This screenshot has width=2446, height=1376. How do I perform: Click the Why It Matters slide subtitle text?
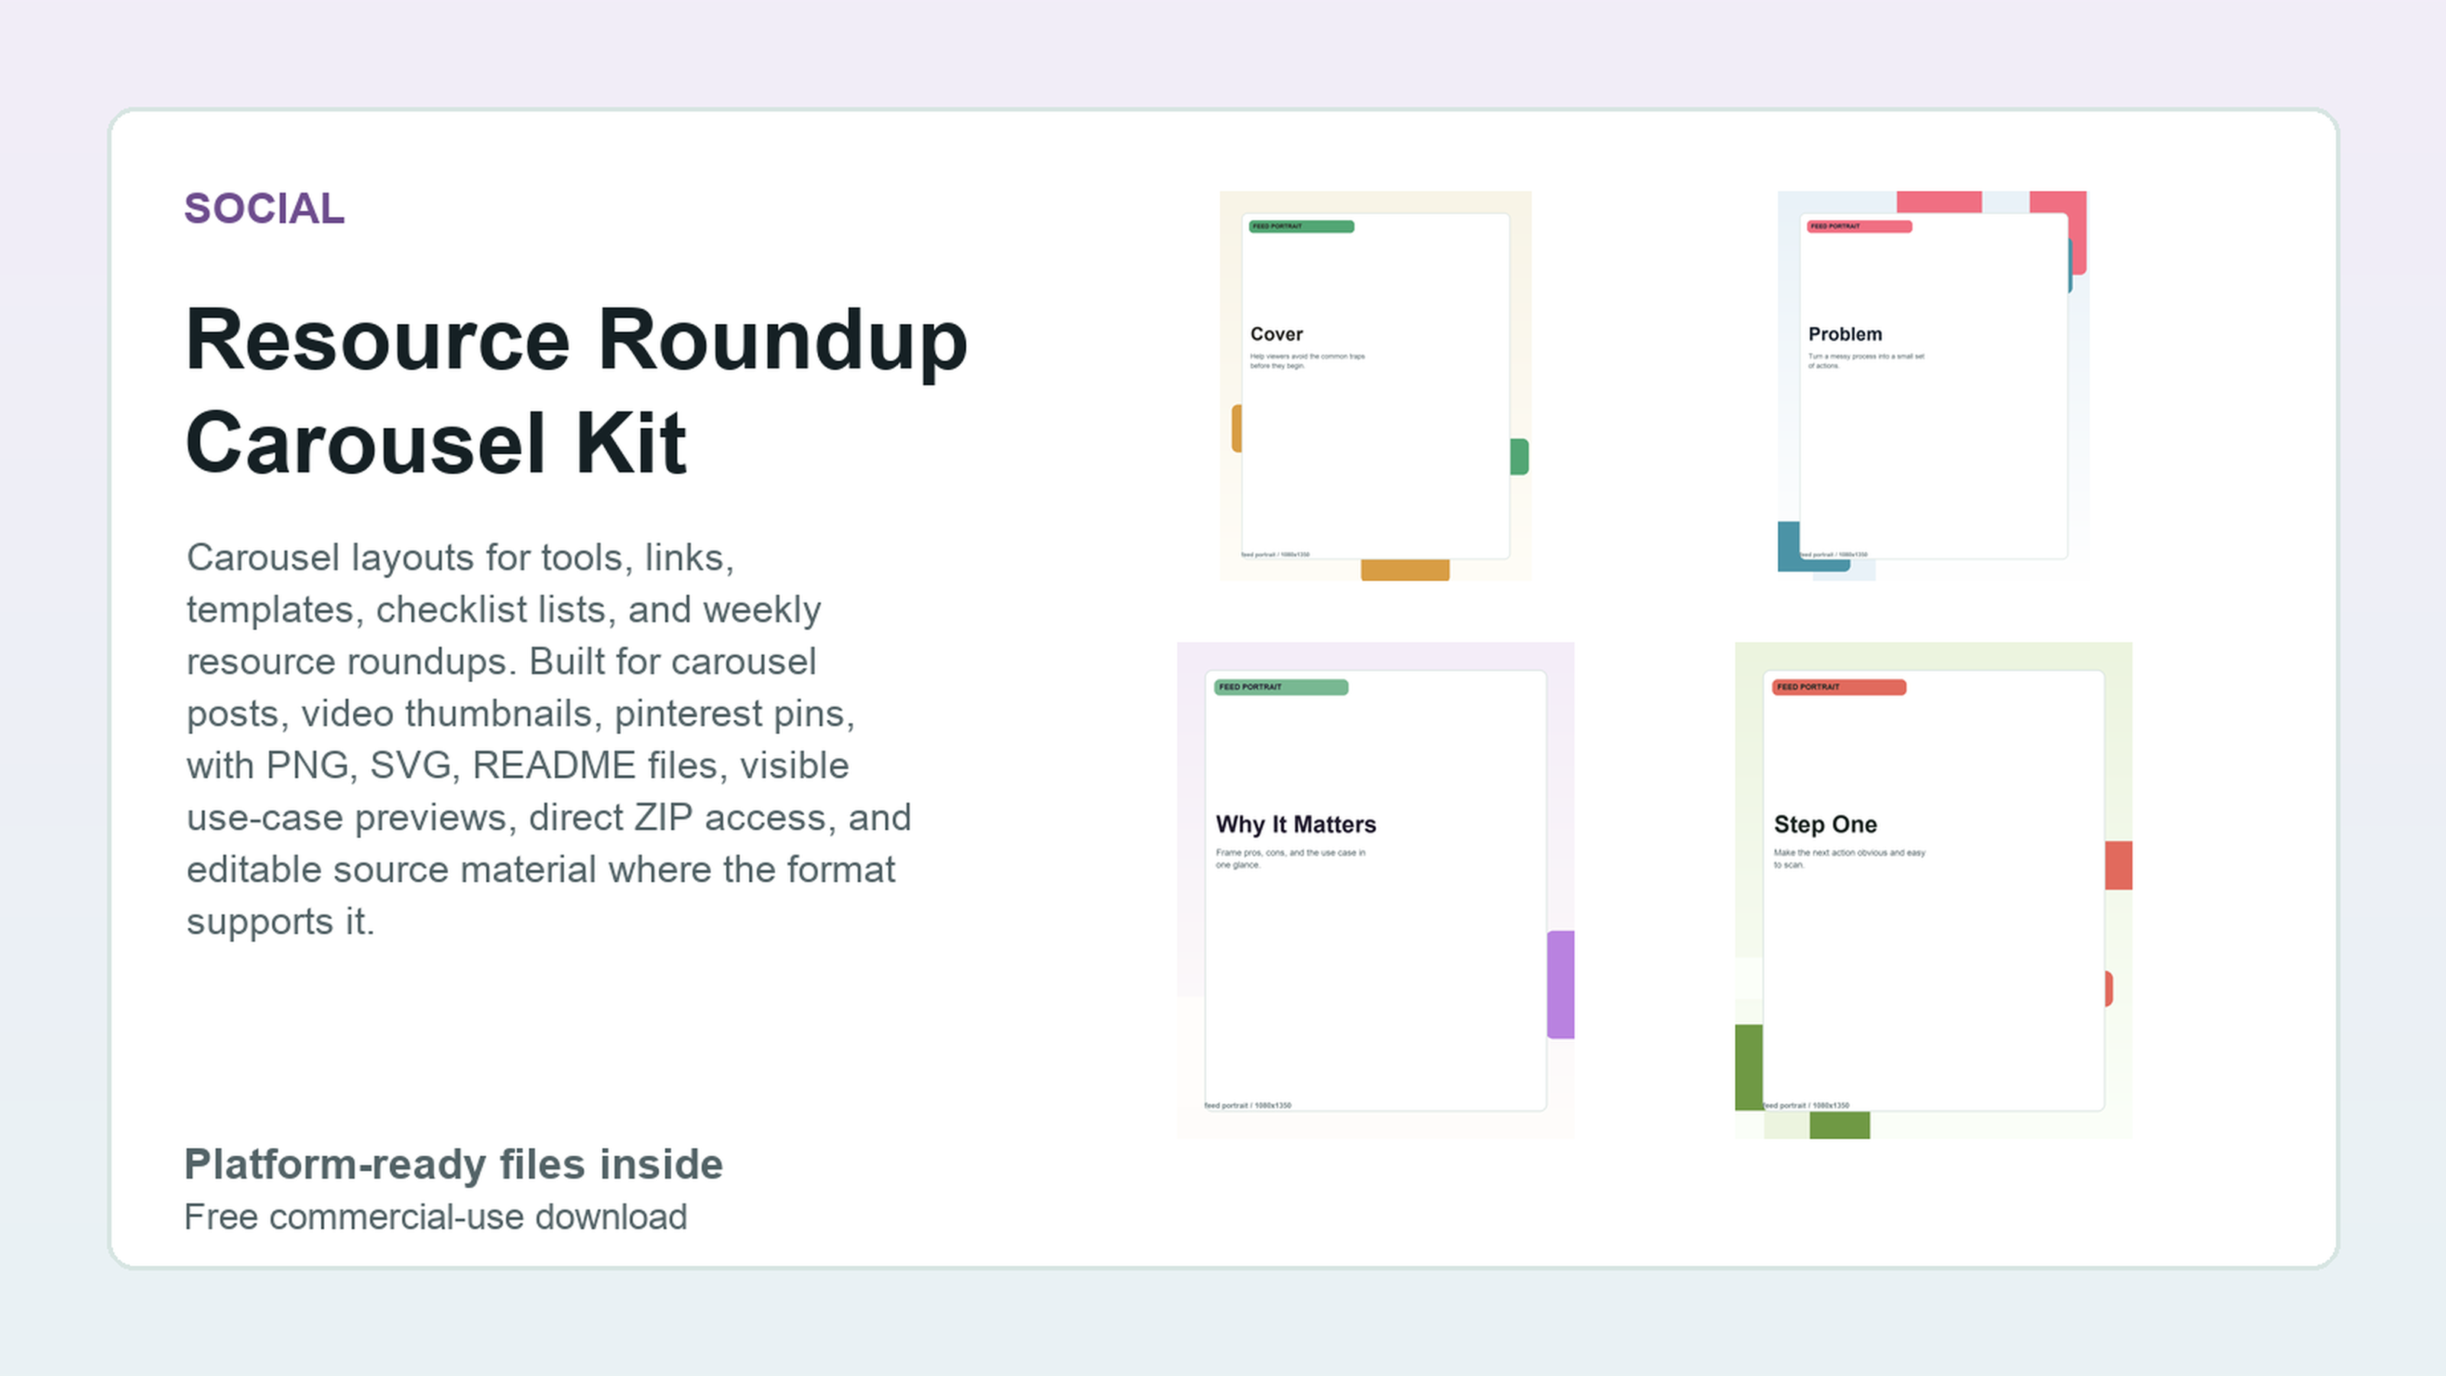pos(1290,858)
